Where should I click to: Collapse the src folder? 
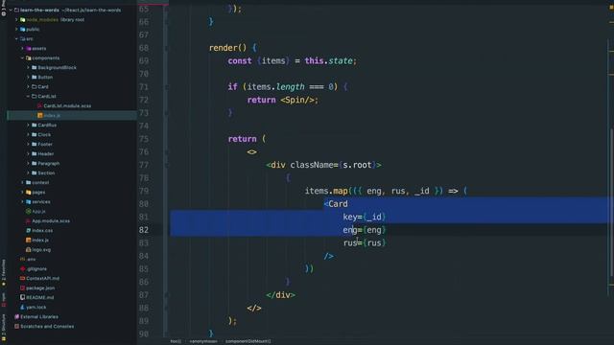tap(16, 38)
